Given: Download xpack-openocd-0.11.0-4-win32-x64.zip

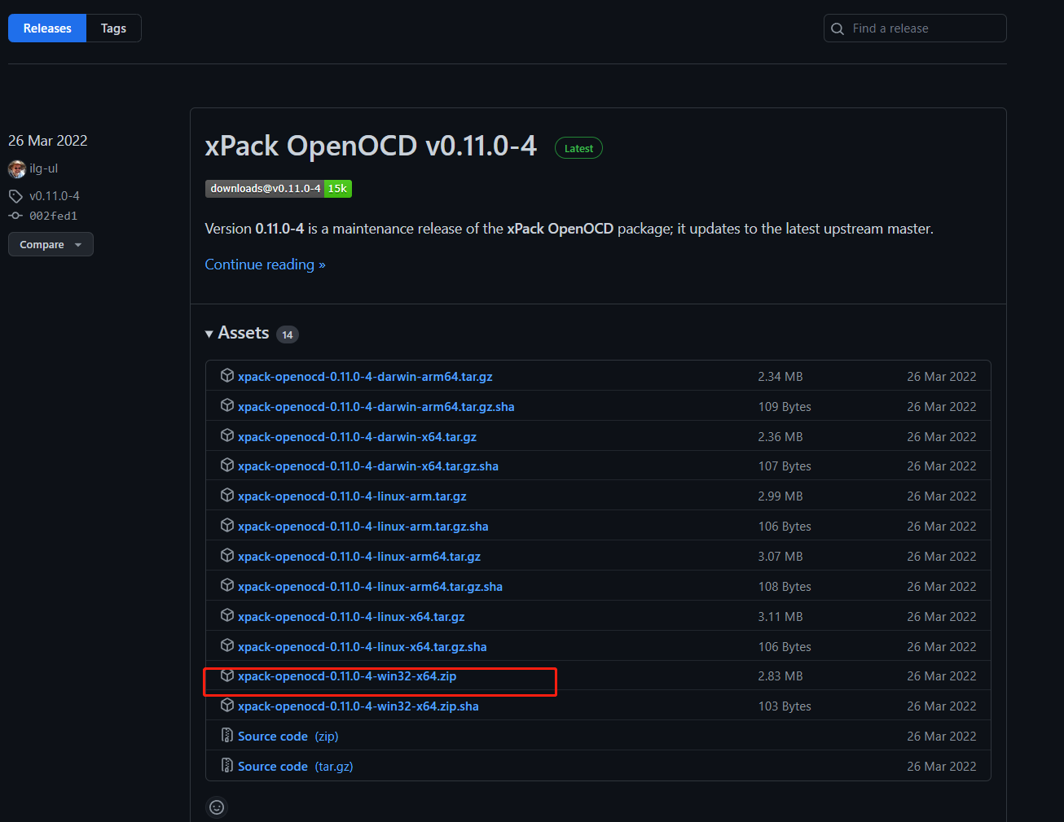Looking at the screenshot, I should 347,676.
